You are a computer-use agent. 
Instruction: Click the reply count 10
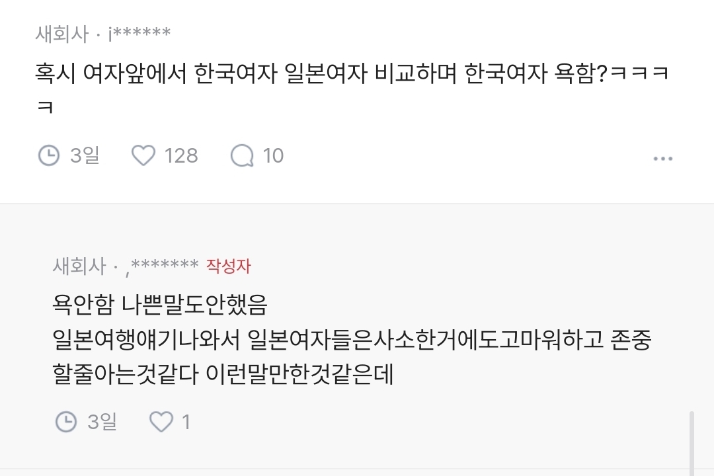273,156
